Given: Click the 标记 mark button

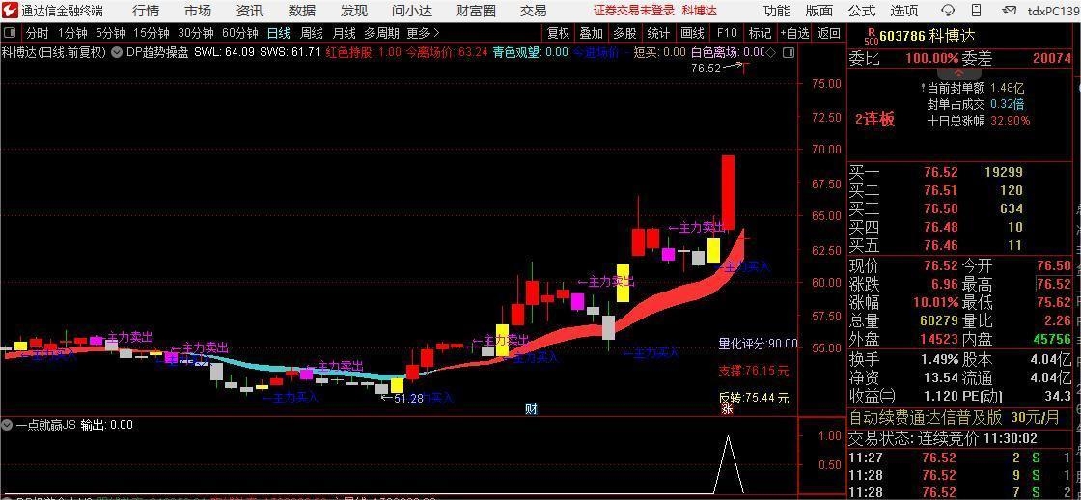Looking at the screenshot, I should [x=760, y=33].
